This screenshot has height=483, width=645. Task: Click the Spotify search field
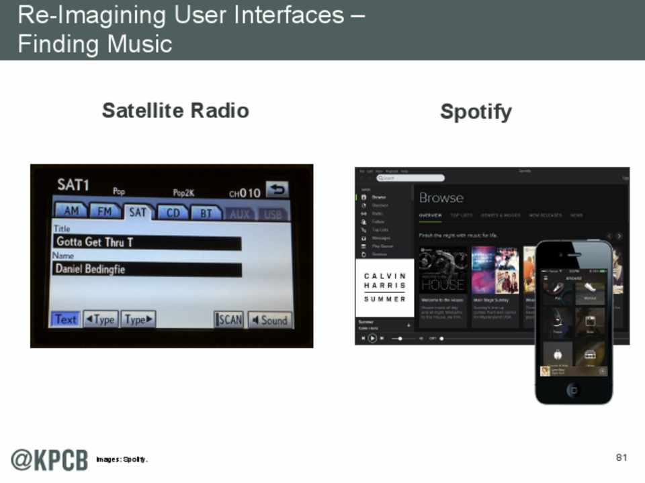411,178
